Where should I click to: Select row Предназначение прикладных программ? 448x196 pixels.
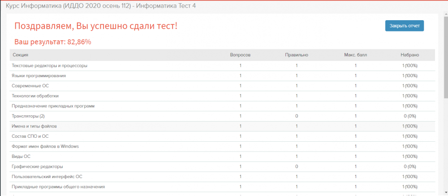pyautogui.click(x=222, y=106)
